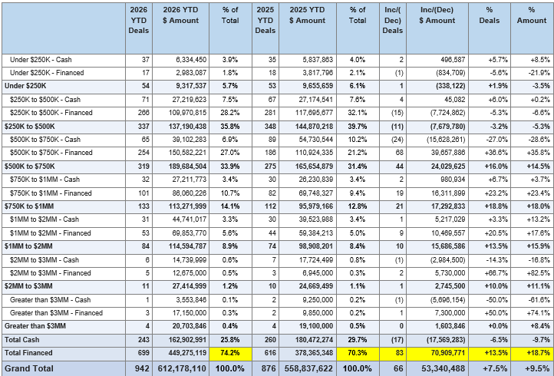The height and width of the screenshot is (376, 554).
Task: Select the '$2MM to $3MM - Financed' label
Action: 50,273
